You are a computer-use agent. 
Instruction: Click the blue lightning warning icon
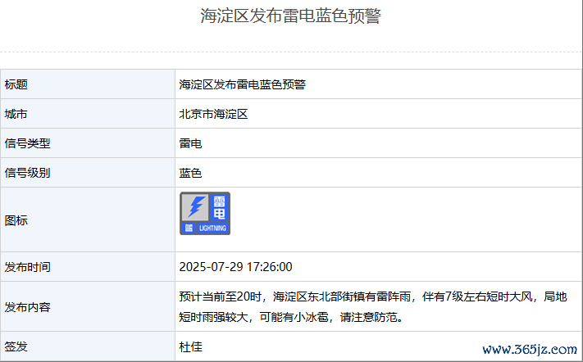coord(205,214)
